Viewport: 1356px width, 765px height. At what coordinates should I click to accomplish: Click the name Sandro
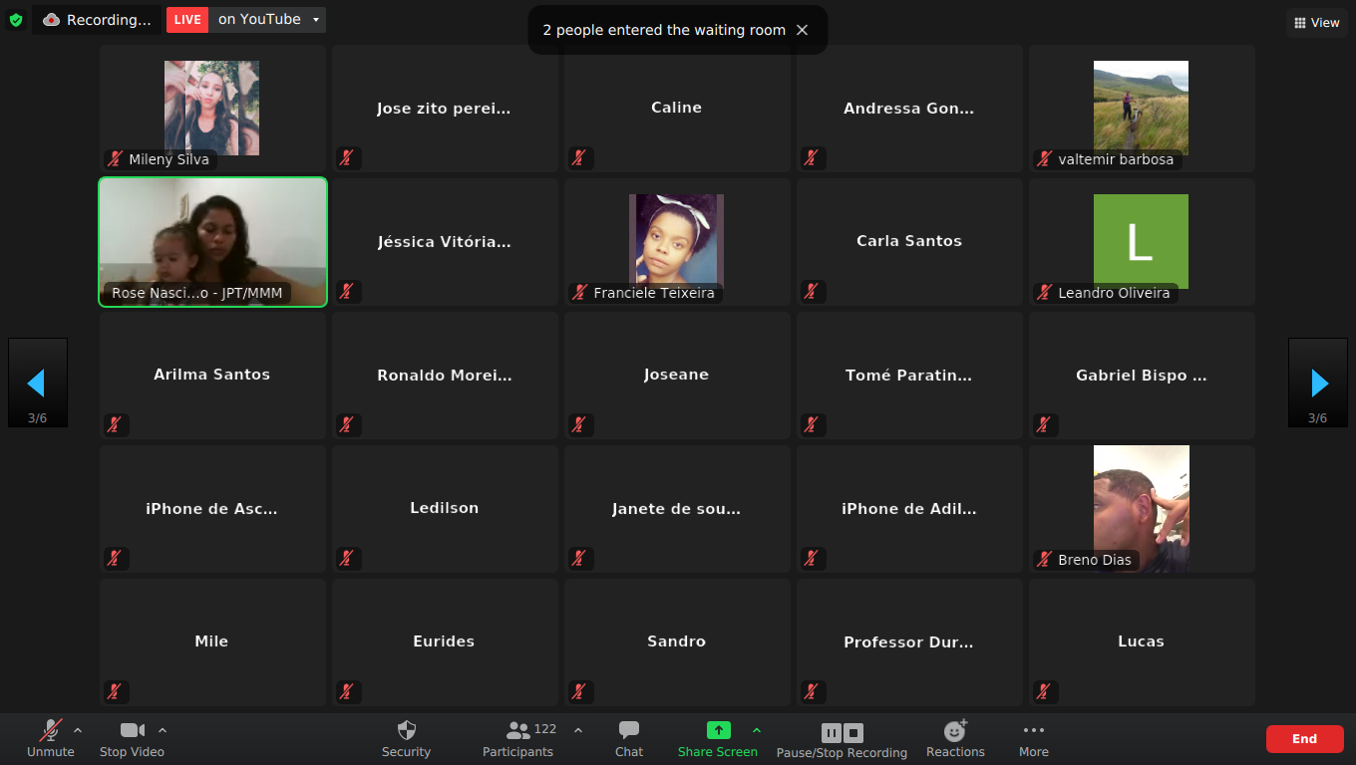676,641
